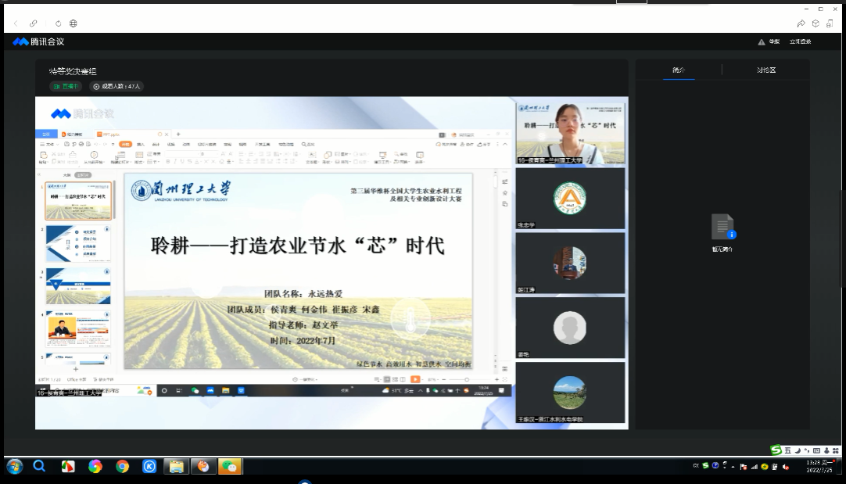The width and height of the screenshot is (846, 484).
Task: Switch to the 讨论区 tab
Action: (x=765, y=70)
